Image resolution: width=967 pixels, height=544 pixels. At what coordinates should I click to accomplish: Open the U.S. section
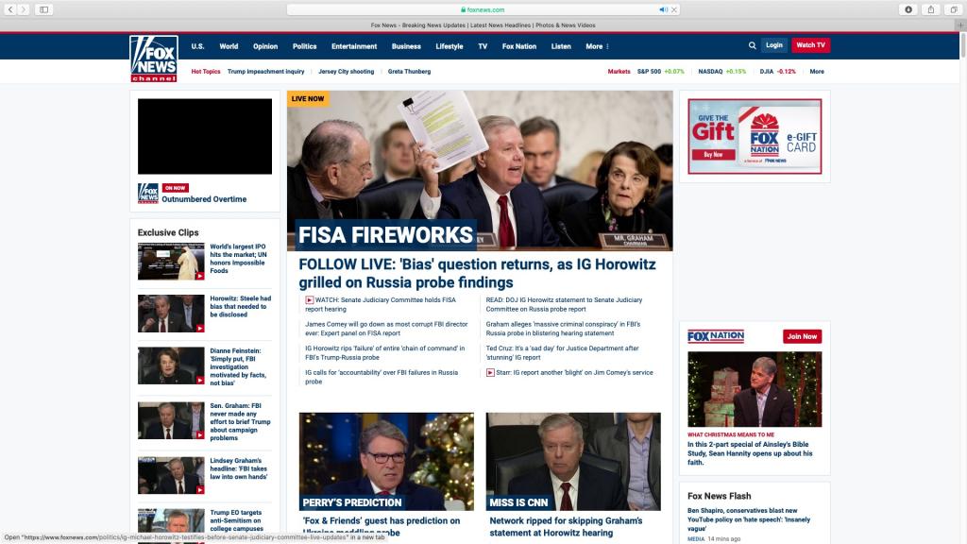click(197, 46)
